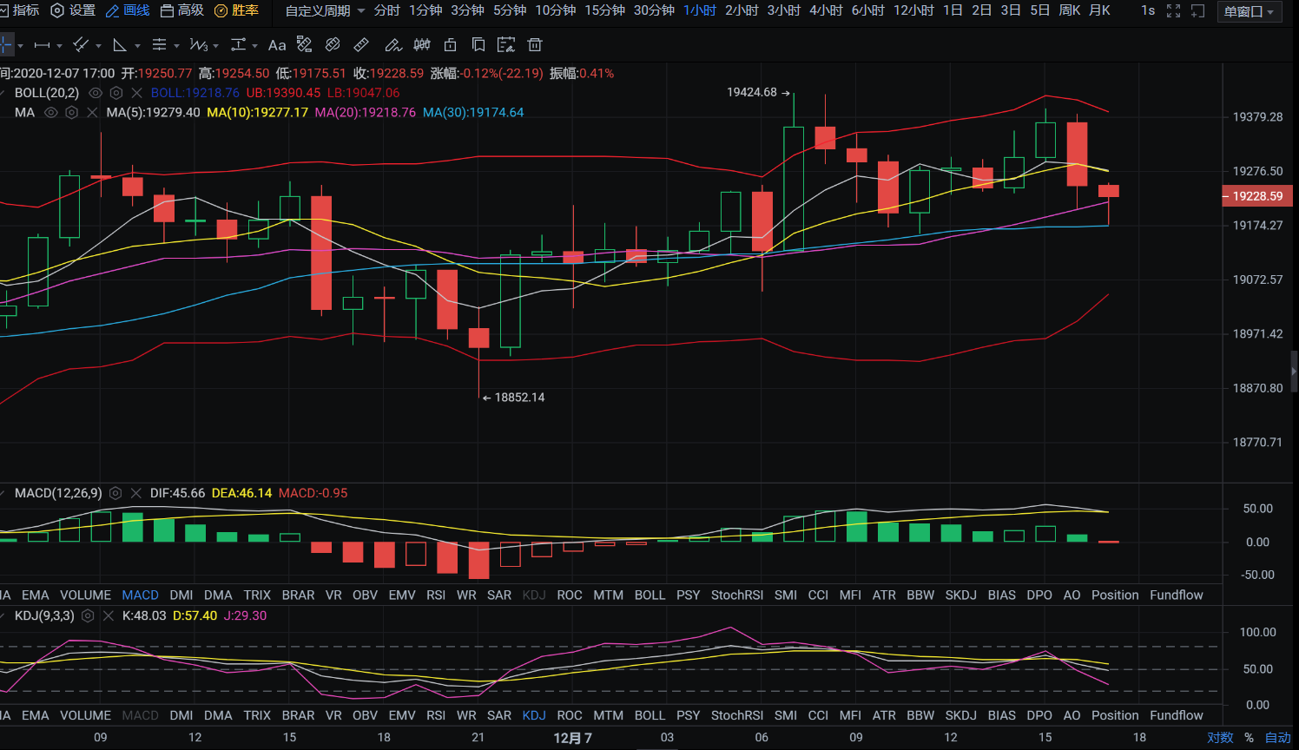Click the 19228.59 current price label
1299x750 pixels.
[x=1256, y=196]
